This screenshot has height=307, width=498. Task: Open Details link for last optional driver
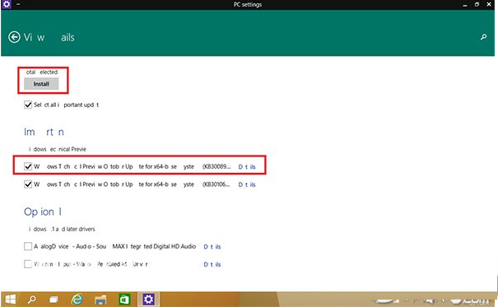(x=212, y=264)
